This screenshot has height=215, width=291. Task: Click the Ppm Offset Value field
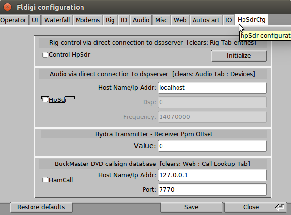pos(211,146)
